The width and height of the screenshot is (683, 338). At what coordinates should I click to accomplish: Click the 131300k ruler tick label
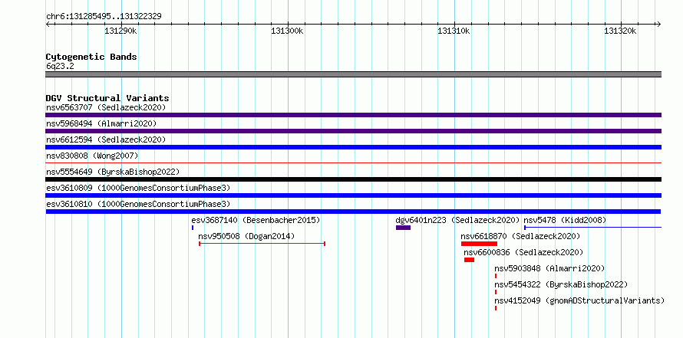click(287, 31)
